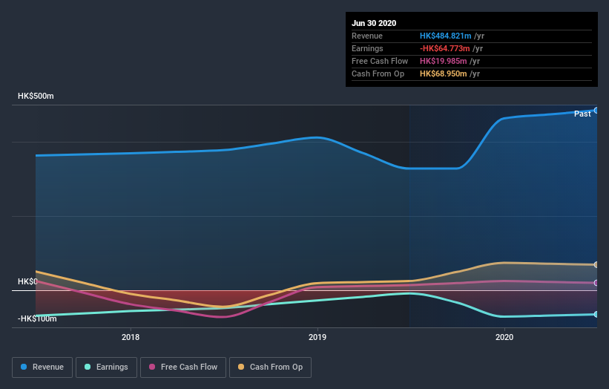609x389 pixels.
Task: Toggle the Revenue series legend button
Action: 42,367
